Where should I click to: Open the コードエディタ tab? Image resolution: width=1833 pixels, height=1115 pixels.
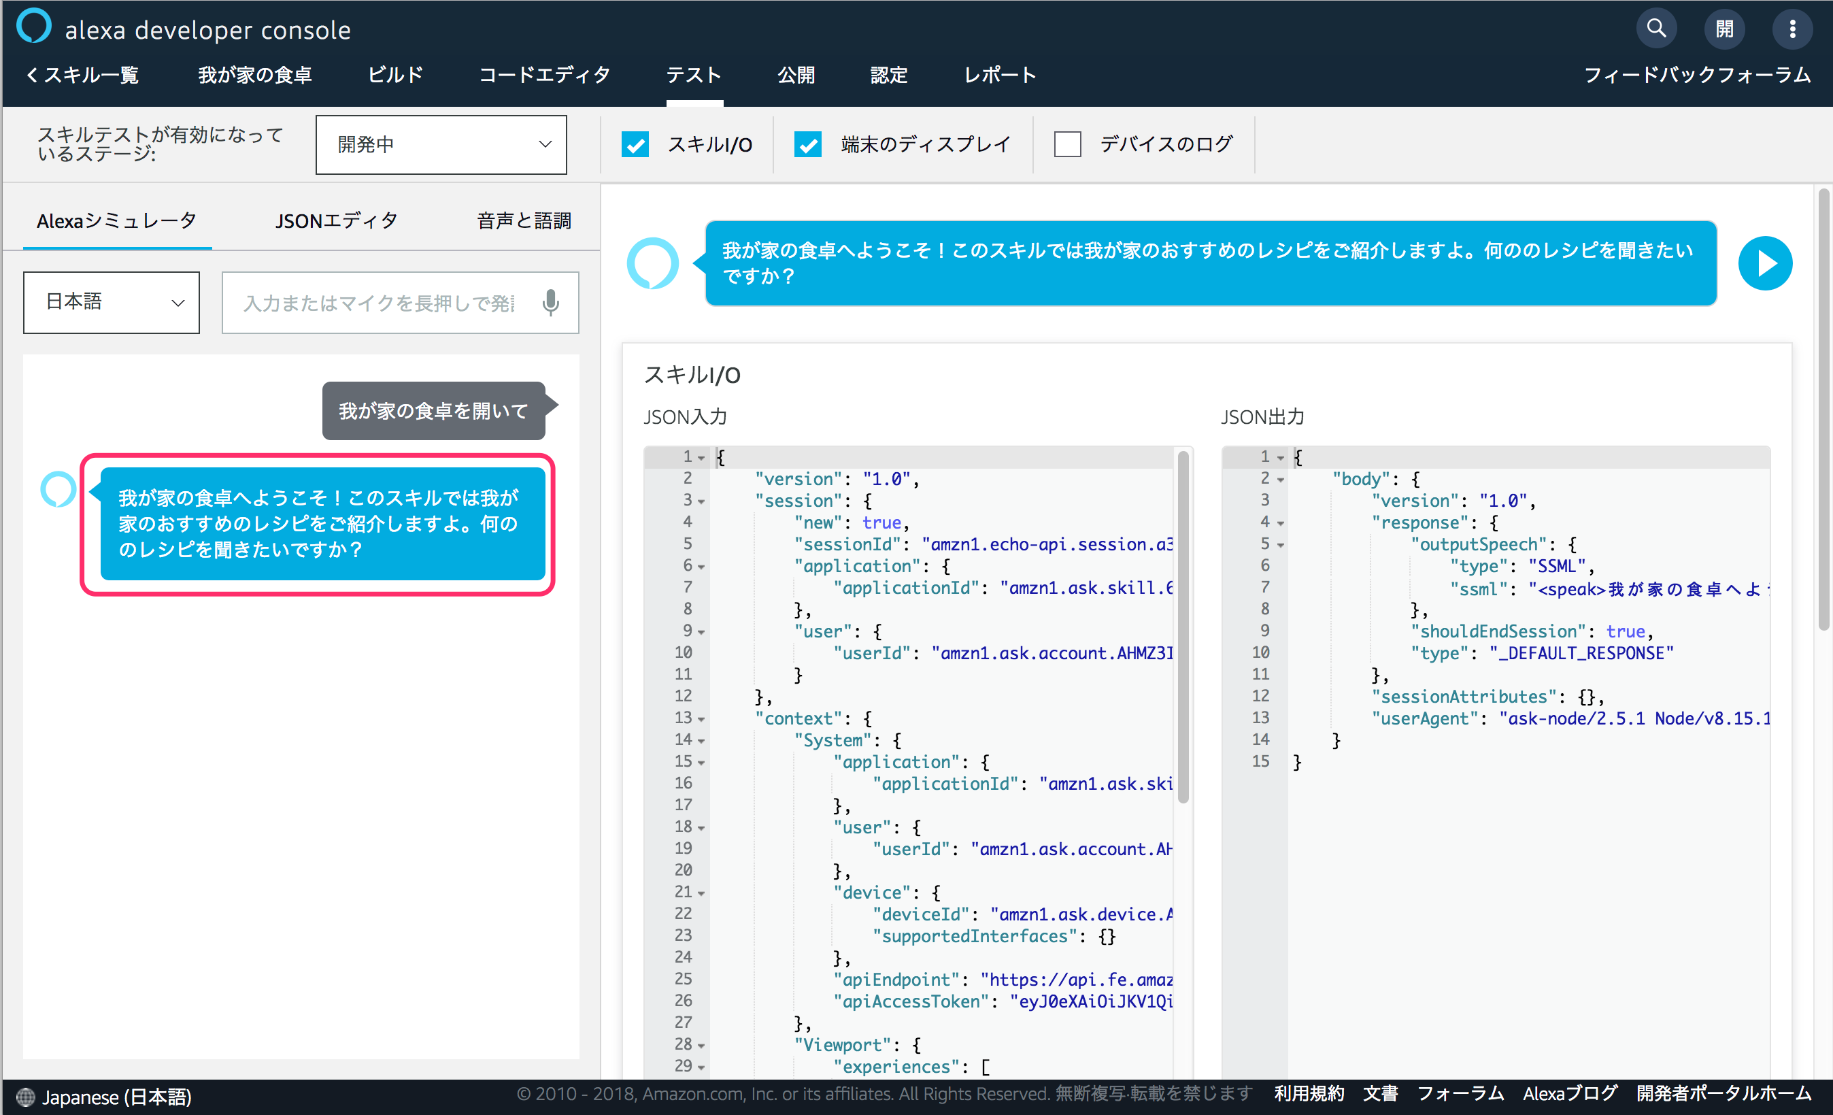(x=544, y=75)
